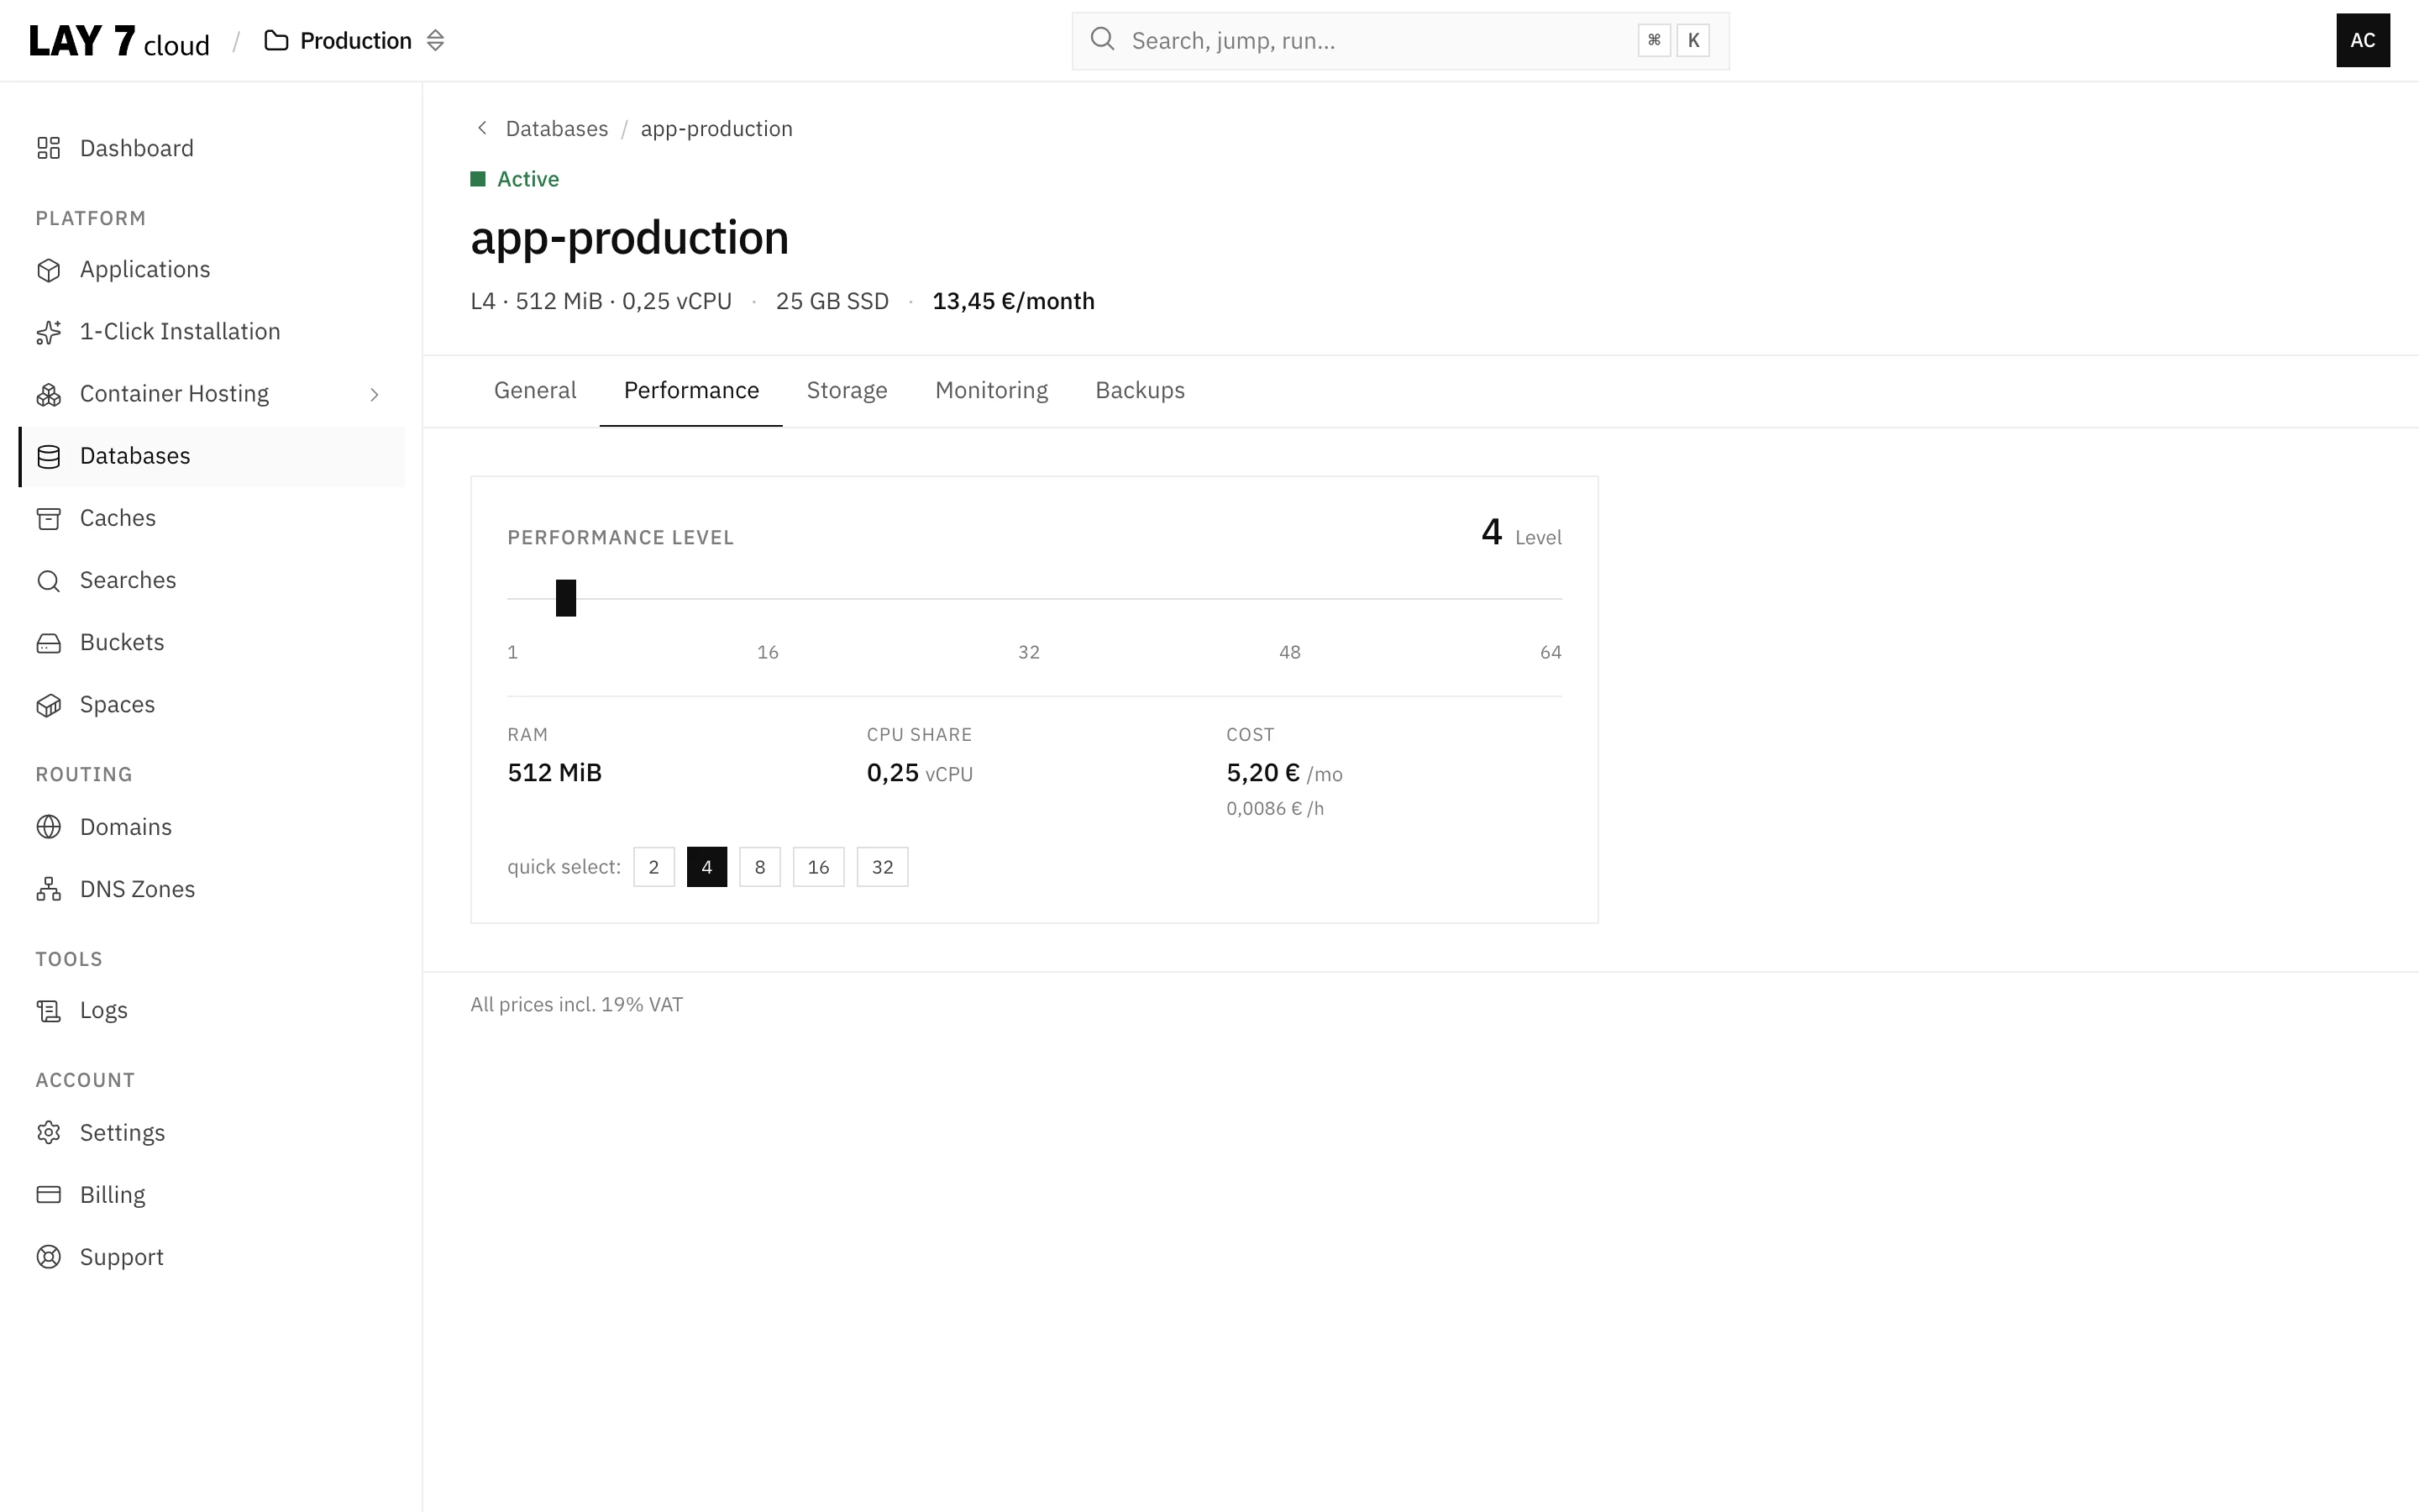Click the Databases cylinder icon

coord(48,456)
